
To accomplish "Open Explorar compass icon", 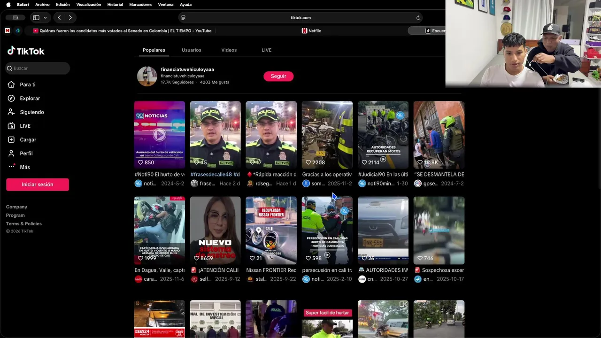I will (x=11, y=98).
